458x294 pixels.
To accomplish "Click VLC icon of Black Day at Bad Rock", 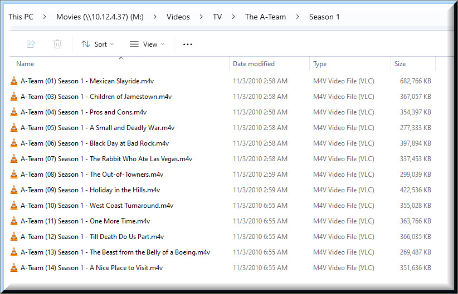I will (x=14, y=143).
